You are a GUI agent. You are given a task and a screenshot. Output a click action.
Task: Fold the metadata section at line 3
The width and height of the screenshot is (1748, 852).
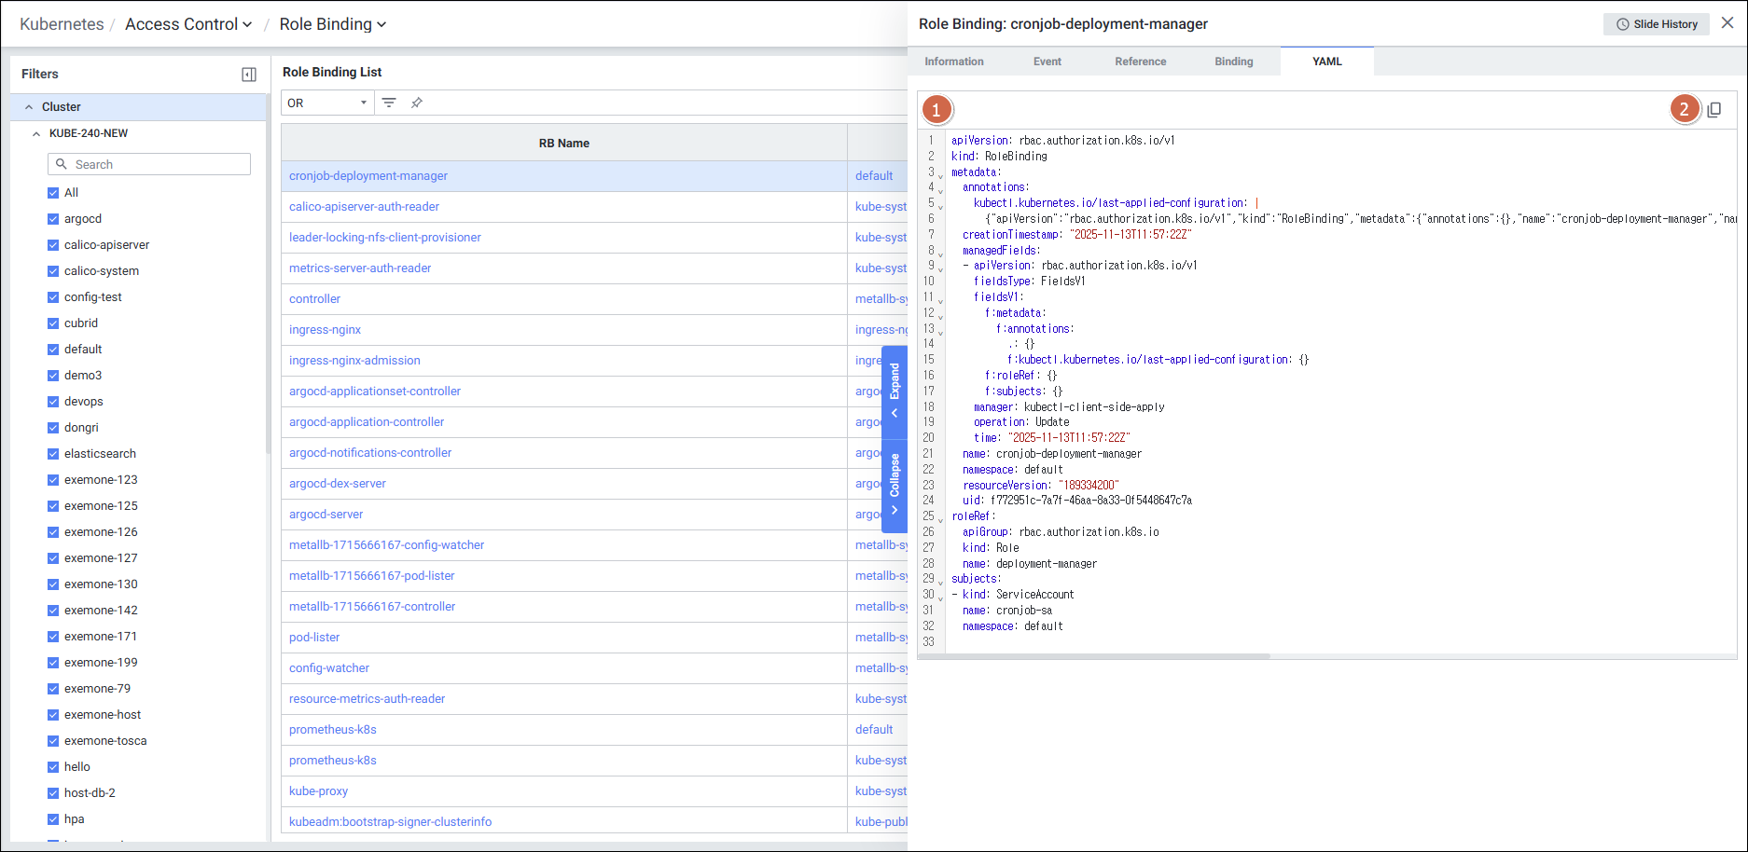point(940,174)
